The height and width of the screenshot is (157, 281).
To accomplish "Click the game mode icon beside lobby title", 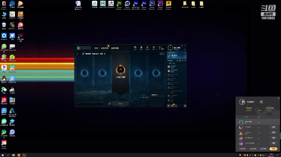I will coord(84,54).
